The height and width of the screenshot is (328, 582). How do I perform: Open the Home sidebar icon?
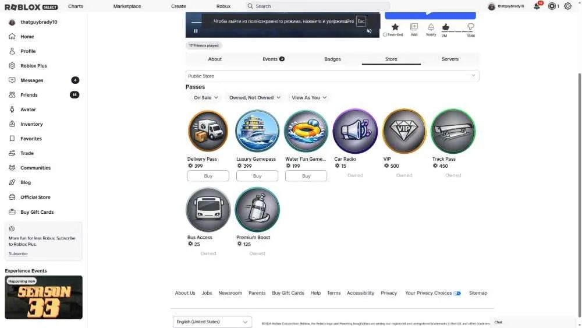coord(12,36)
